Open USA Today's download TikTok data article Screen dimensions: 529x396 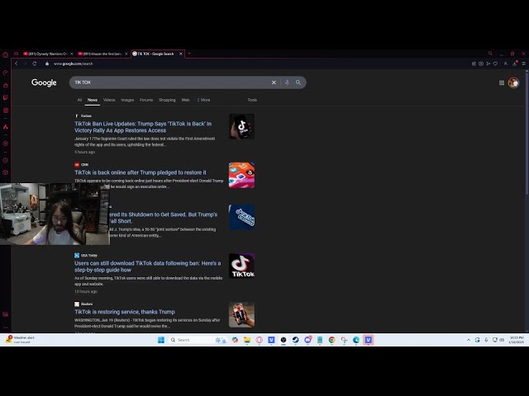tap(148, 266)
